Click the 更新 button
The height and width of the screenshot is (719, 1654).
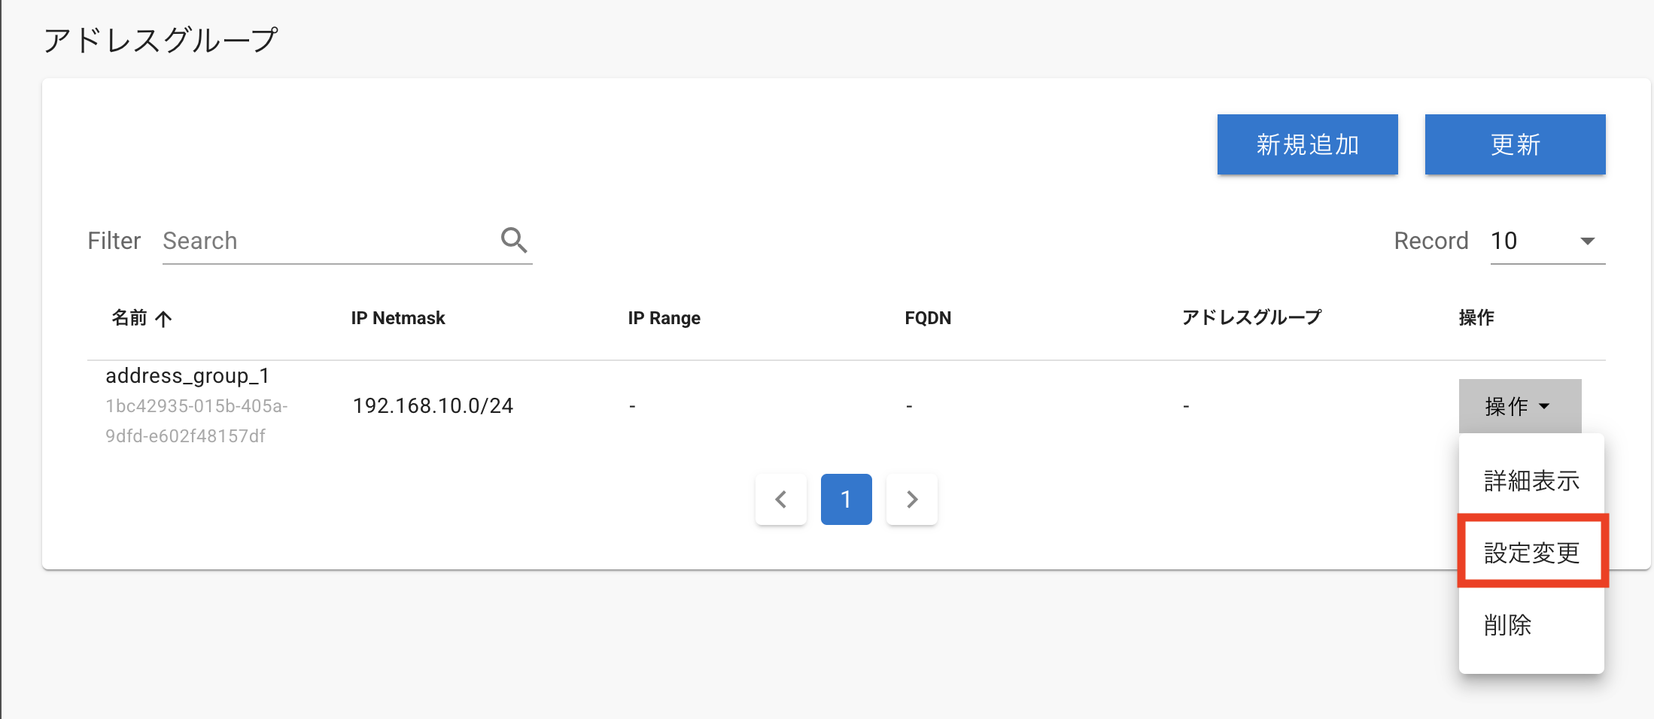(x=1516, y=144)
